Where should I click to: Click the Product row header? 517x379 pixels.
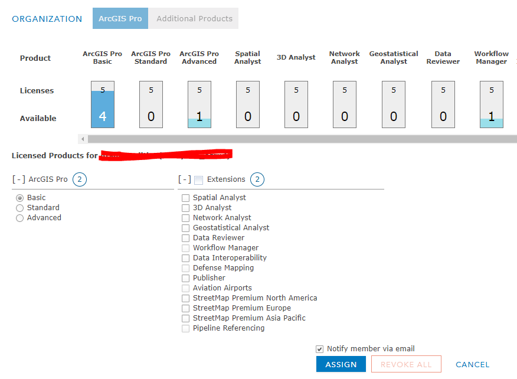tap(35, 58)
